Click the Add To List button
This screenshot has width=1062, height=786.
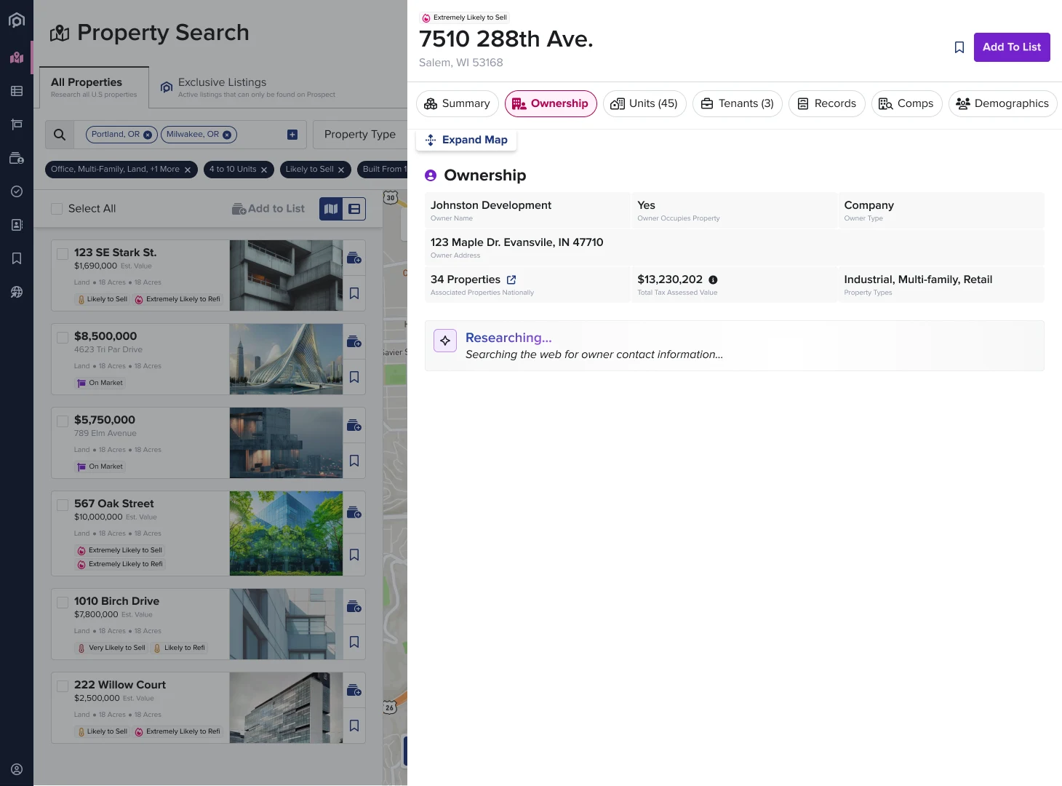[1012, 47]
